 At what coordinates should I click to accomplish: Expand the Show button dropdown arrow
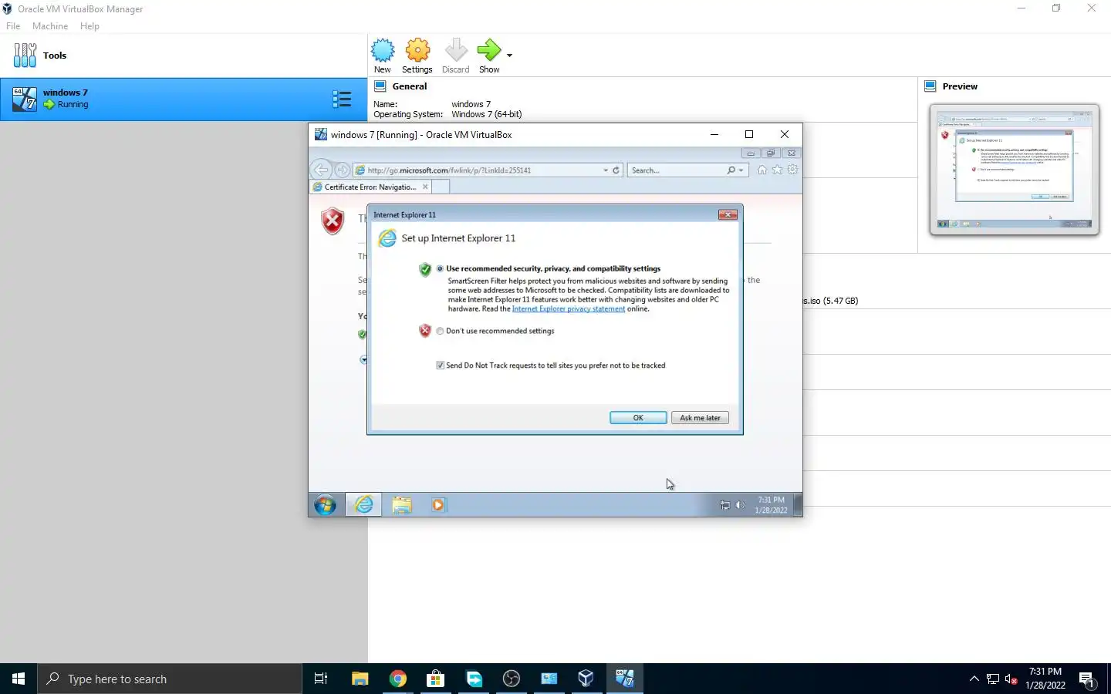coord(509,56)
